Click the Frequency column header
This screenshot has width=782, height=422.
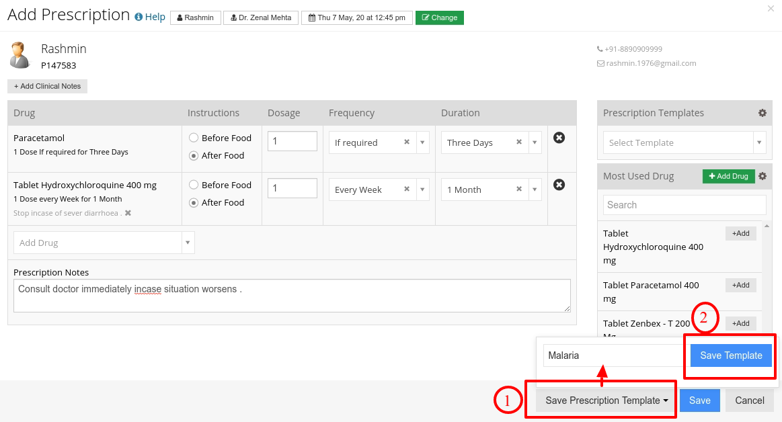click(x=352, y=113)
